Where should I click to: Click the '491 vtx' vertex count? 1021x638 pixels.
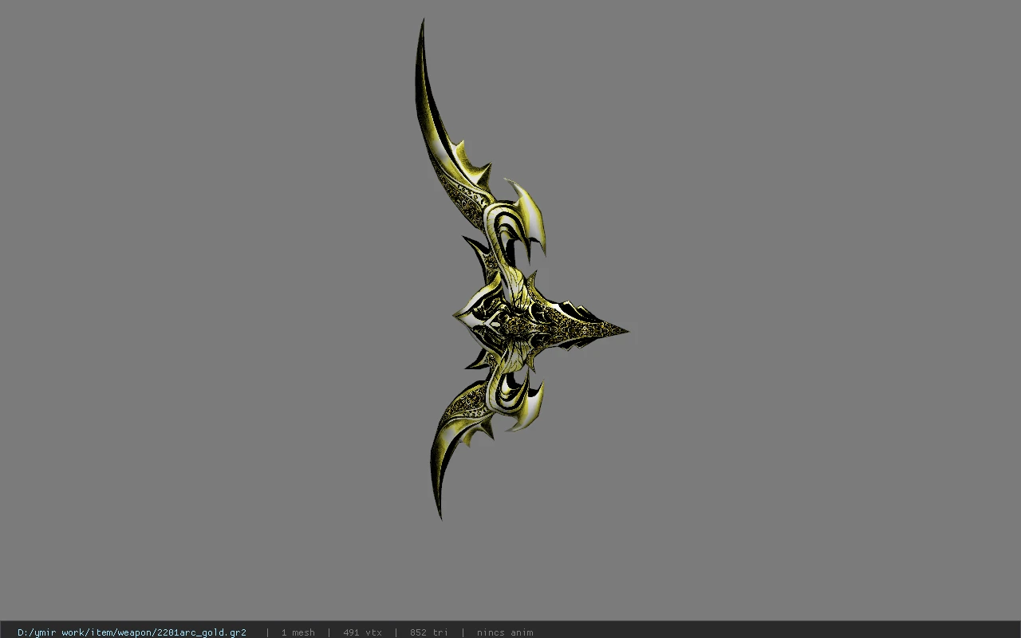coord(362,632)
